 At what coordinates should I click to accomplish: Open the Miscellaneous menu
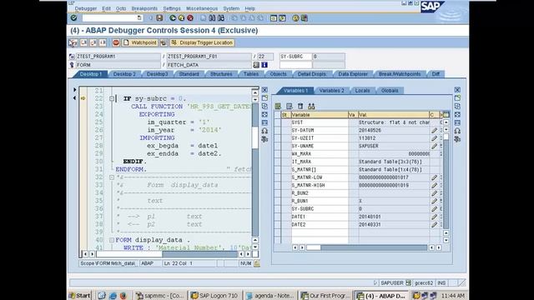[202, 8]
